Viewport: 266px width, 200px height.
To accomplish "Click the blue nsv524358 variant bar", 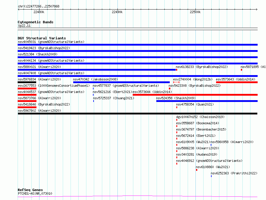I will click(x=207, y=101).
